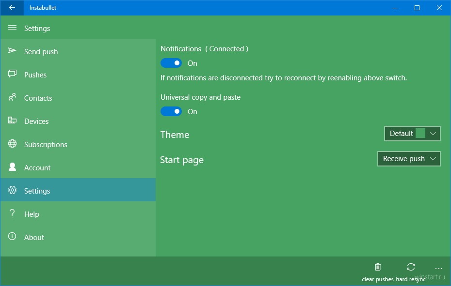Click the Account person icon
Viewport: 451px width, 286px height.
pyautogui.click(x=12, y=167)
